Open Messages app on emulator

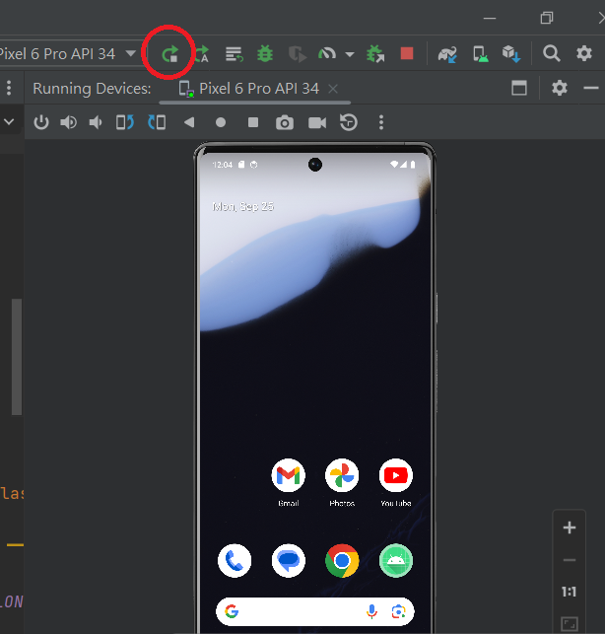[288, 561]
